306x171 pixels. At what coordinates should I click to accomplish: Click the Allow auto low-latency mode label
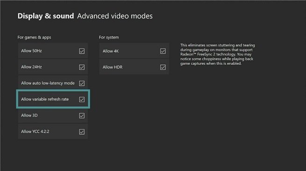click(x=48, y=83)
